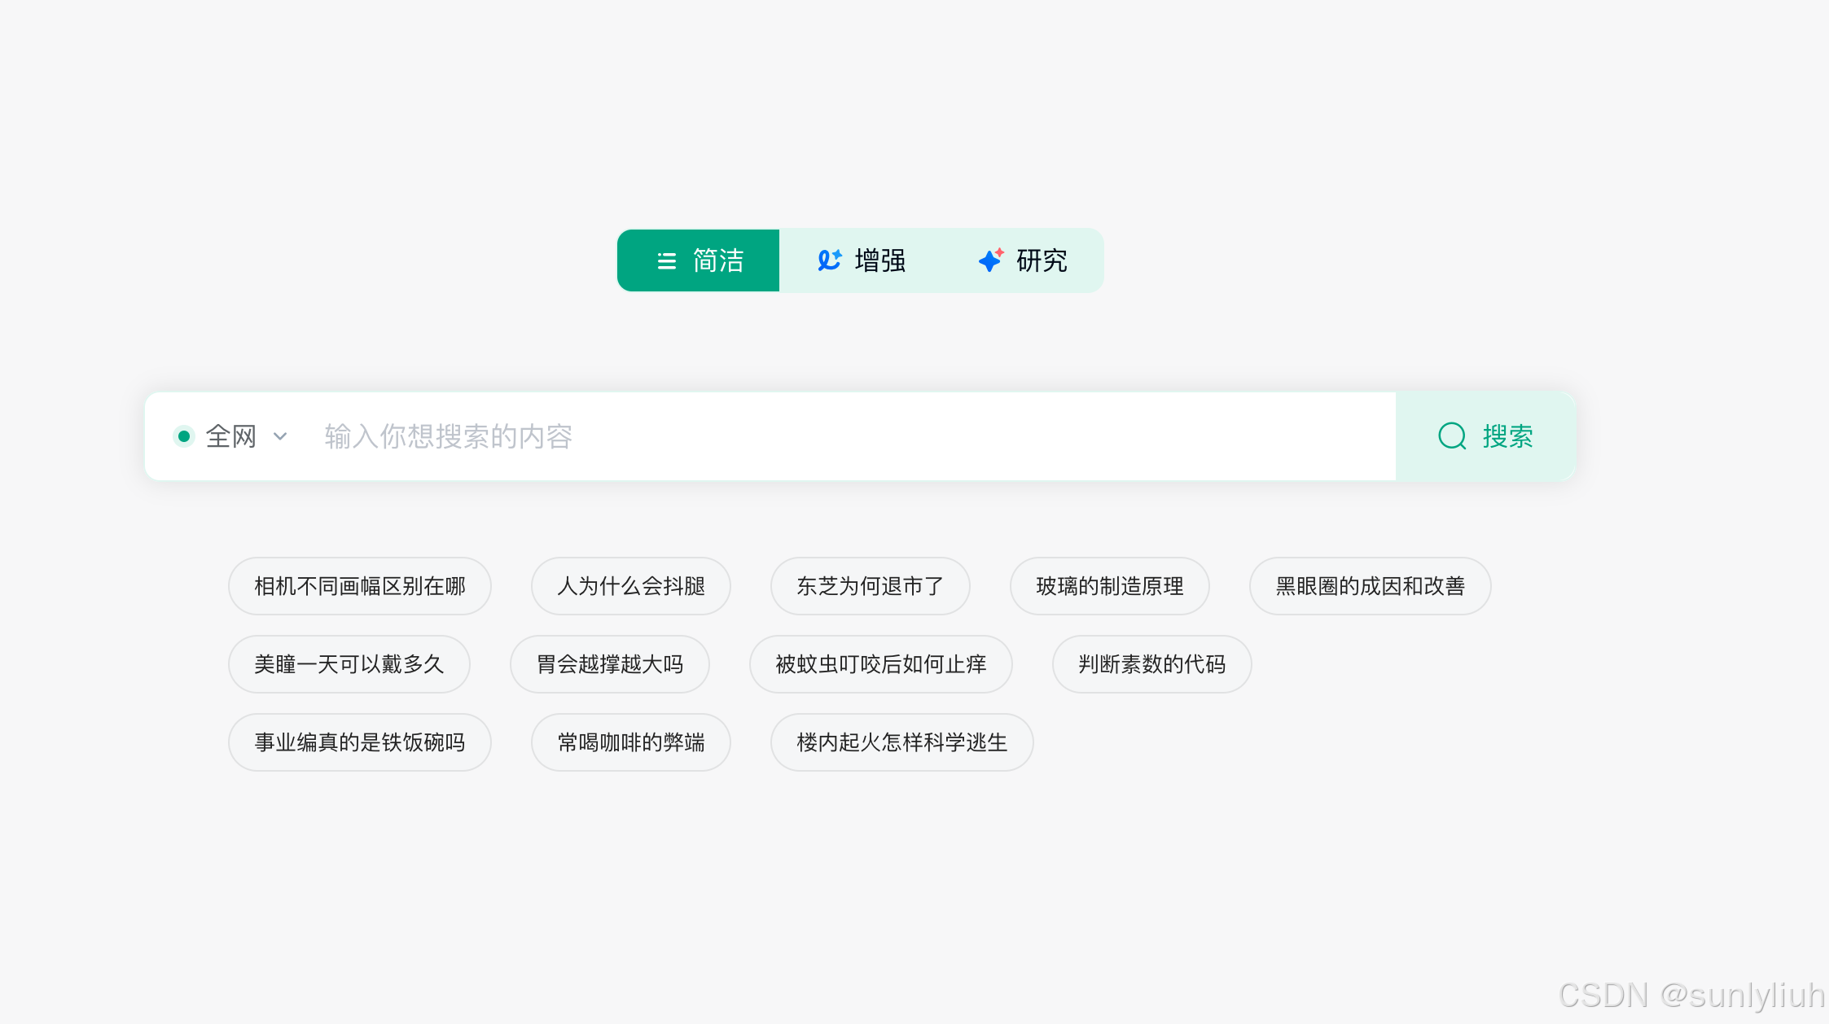The height and width of the screenshot is (1024, 1829).
Task: Click the star sparkle icon beside 研究
Action: coord(990,260)
